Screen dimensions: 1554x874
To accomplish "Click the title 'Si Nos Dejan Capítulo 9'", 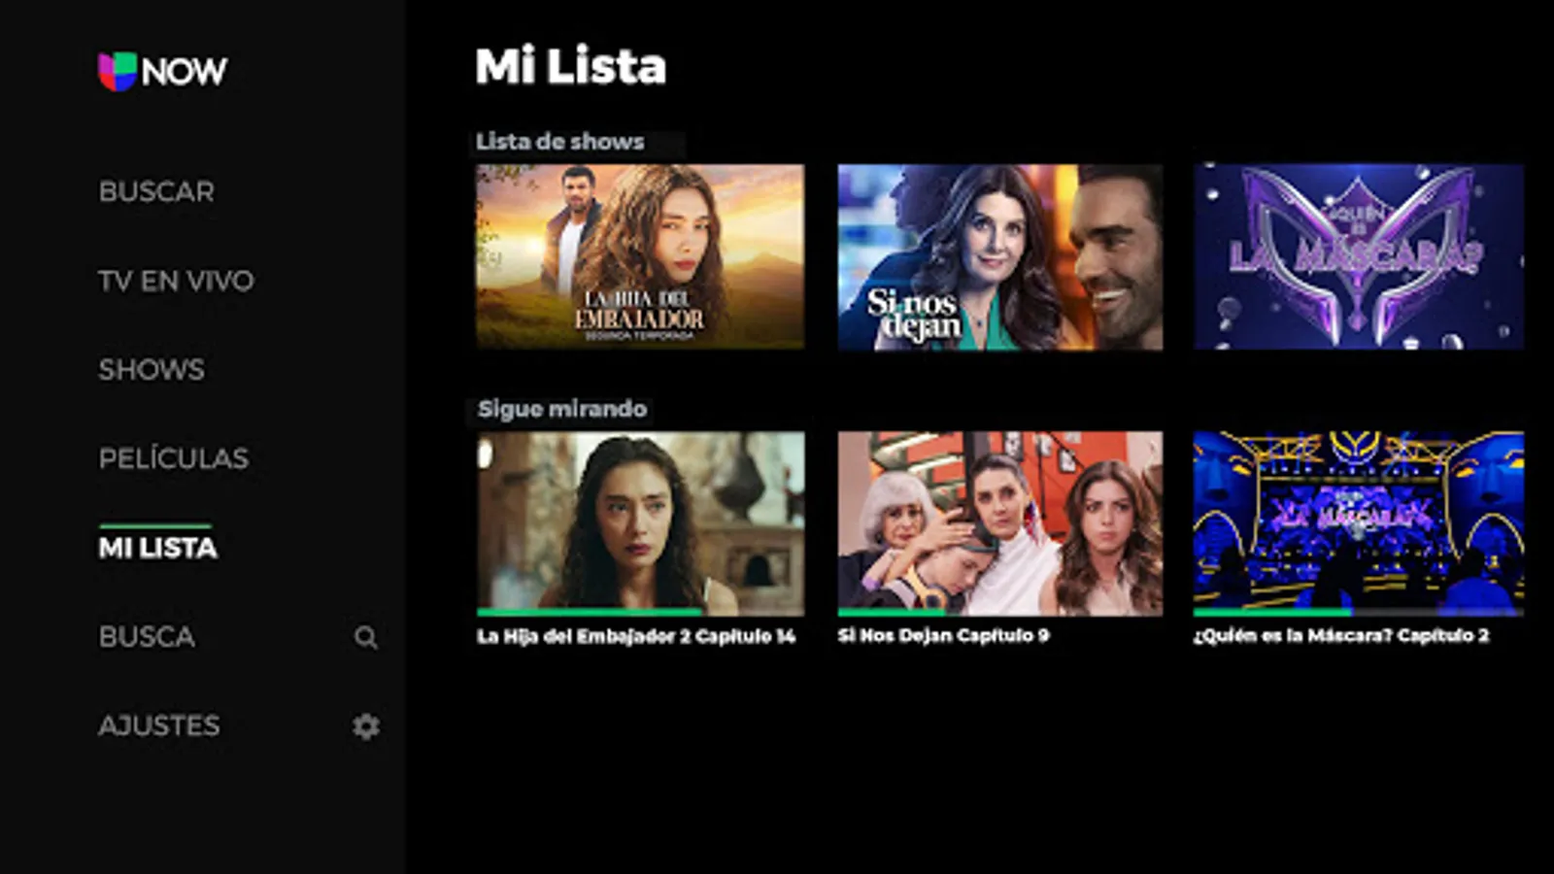I will [943, 635].
